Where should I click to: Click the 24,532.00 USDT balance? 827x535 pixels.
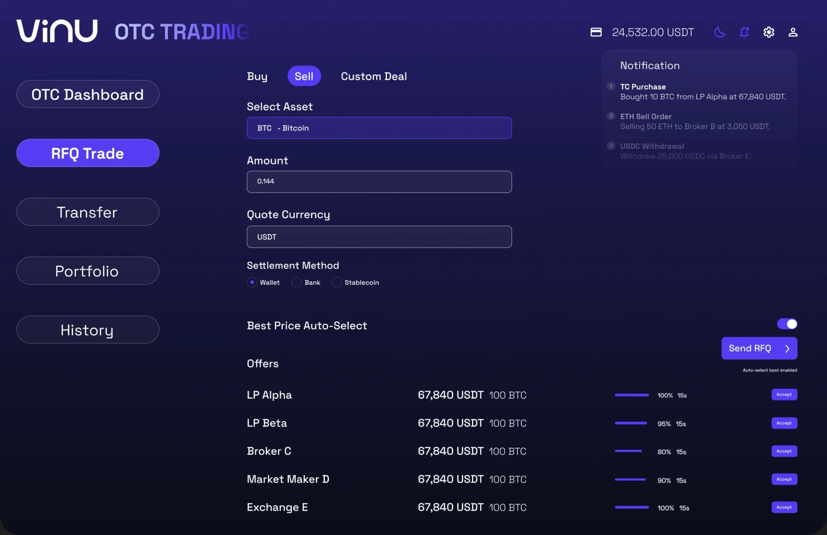(653, 32)
